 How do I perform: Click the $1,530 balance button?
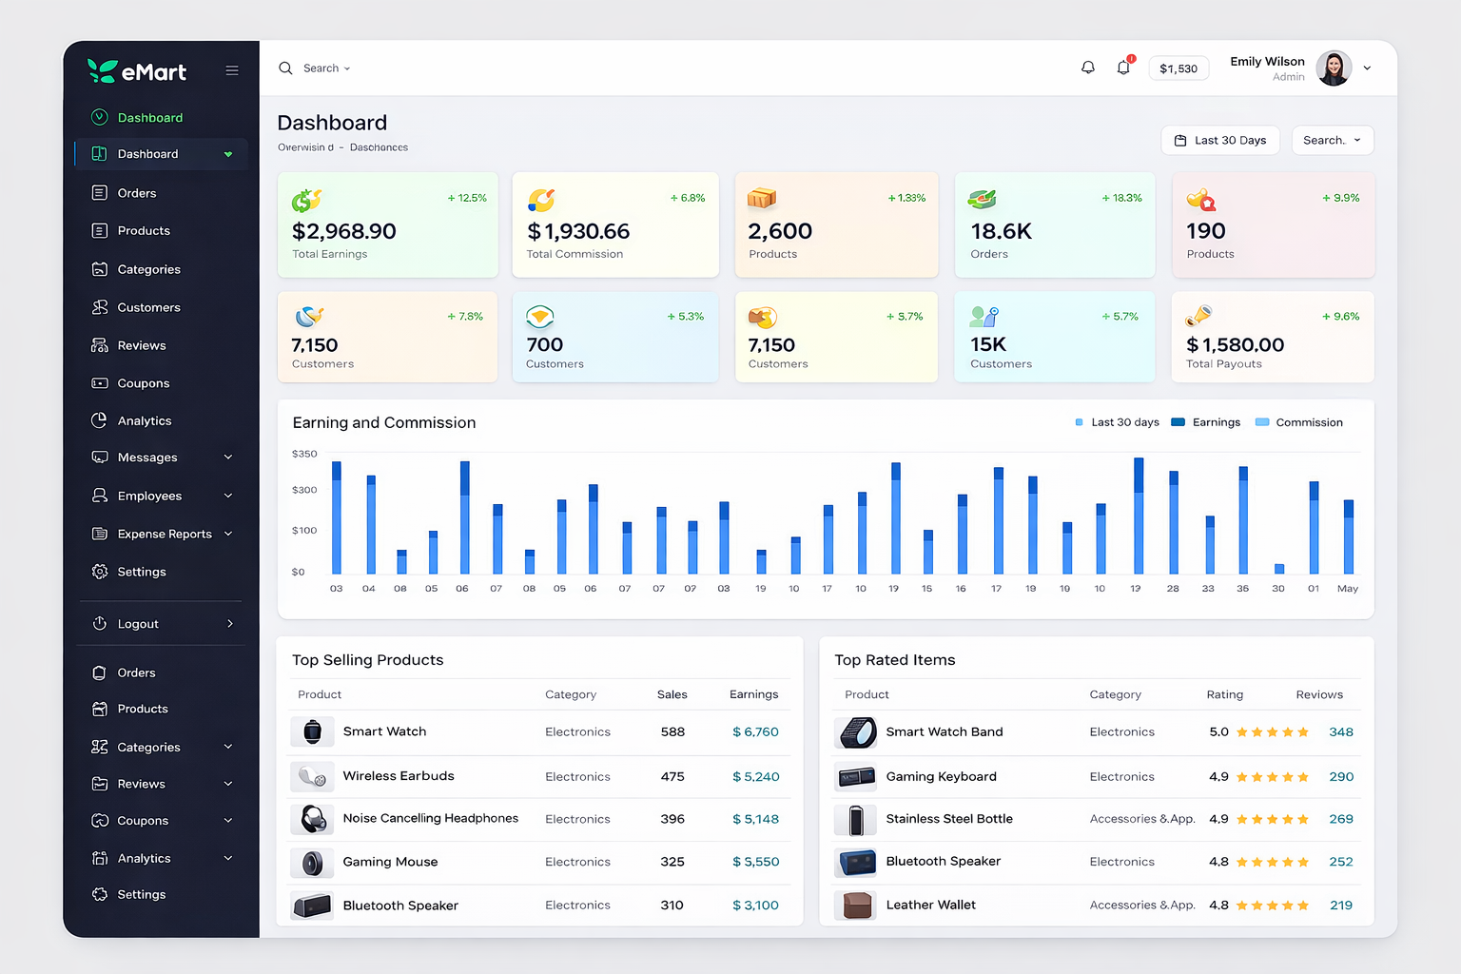coord(1179,68)
